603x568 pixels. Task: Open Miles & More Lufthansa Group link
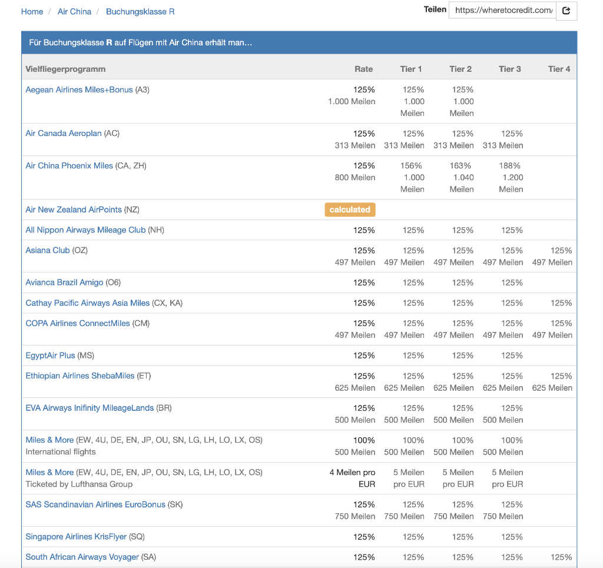(49, 472)
